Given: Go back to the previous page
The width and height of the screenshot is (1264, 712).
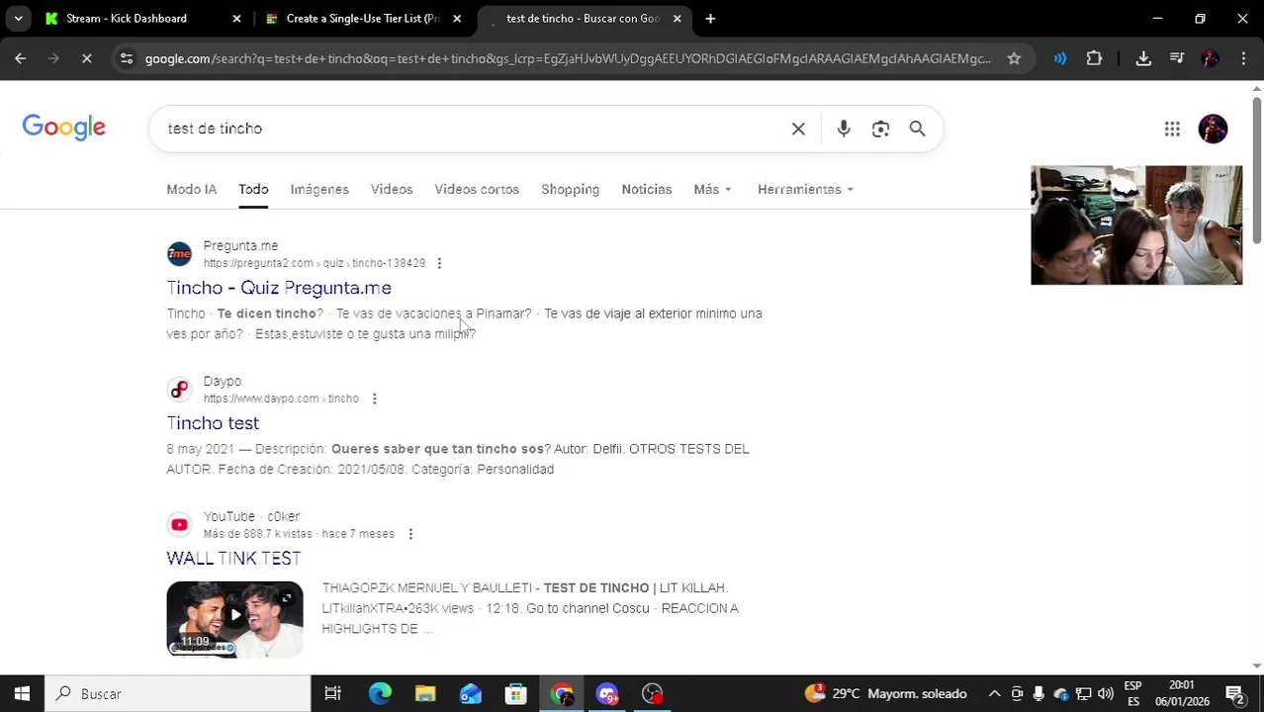Looking at the screenshot, I should pos(21,58).
